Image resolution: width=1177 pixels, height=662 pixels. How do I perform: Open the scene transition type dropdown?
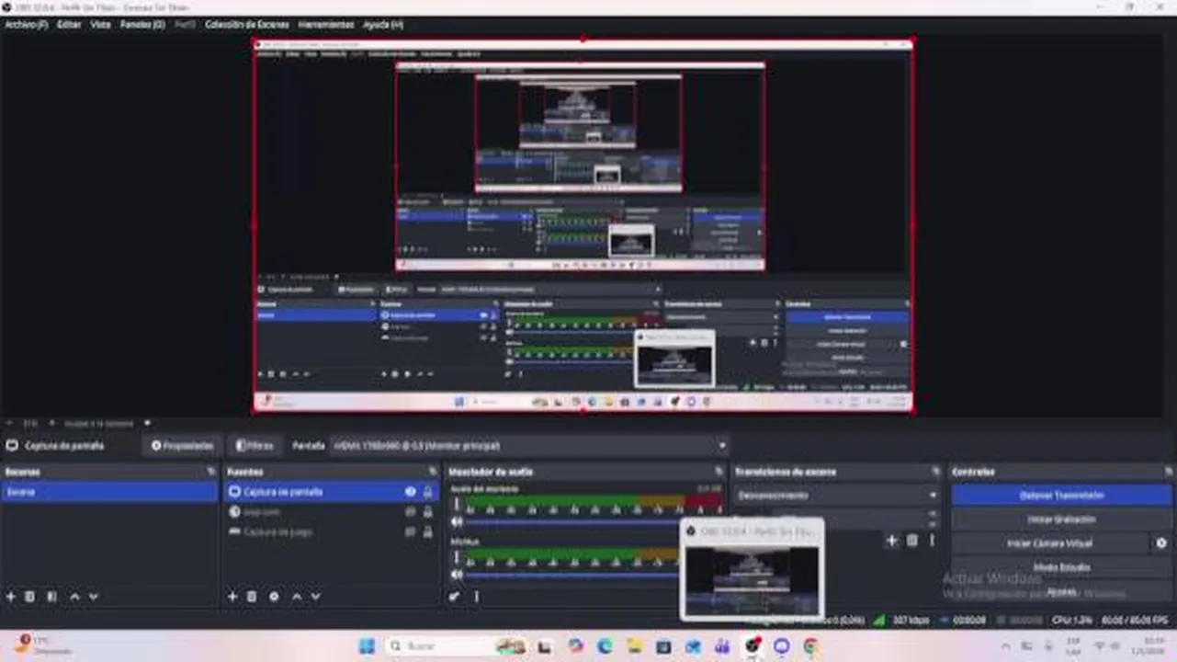pyautogui.click(x=836, y=496)
